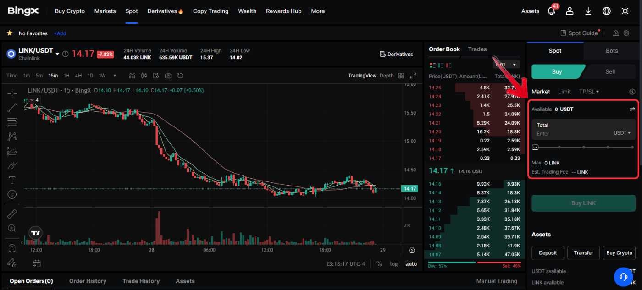Screen dimensions: 642x290
Task: Open the chart indicators icon
Action: pos(132,76)
